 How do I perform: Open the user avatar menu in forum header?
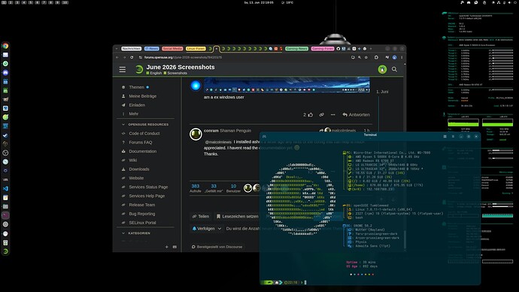pos(382,69)
